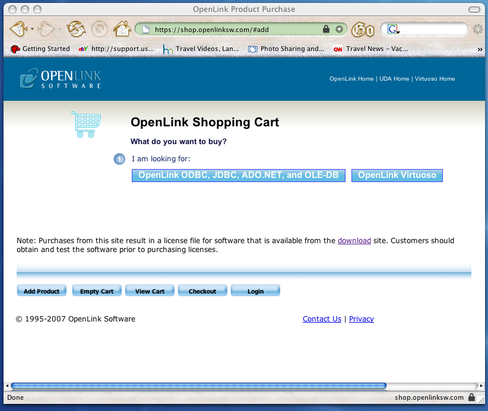488x411 pixels.
Task: Click the Stop loading icon
Action: (99, 29)
